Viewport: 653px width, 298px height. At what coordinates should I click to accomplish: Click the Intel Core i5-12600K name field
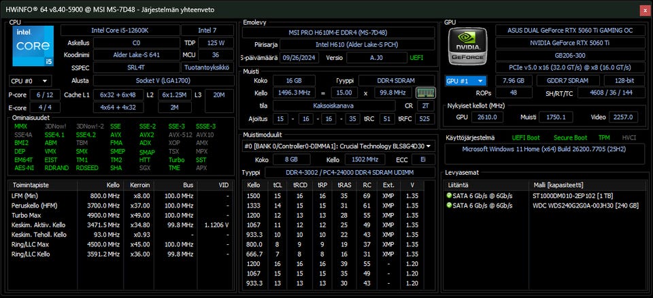(x=120, y=31)
